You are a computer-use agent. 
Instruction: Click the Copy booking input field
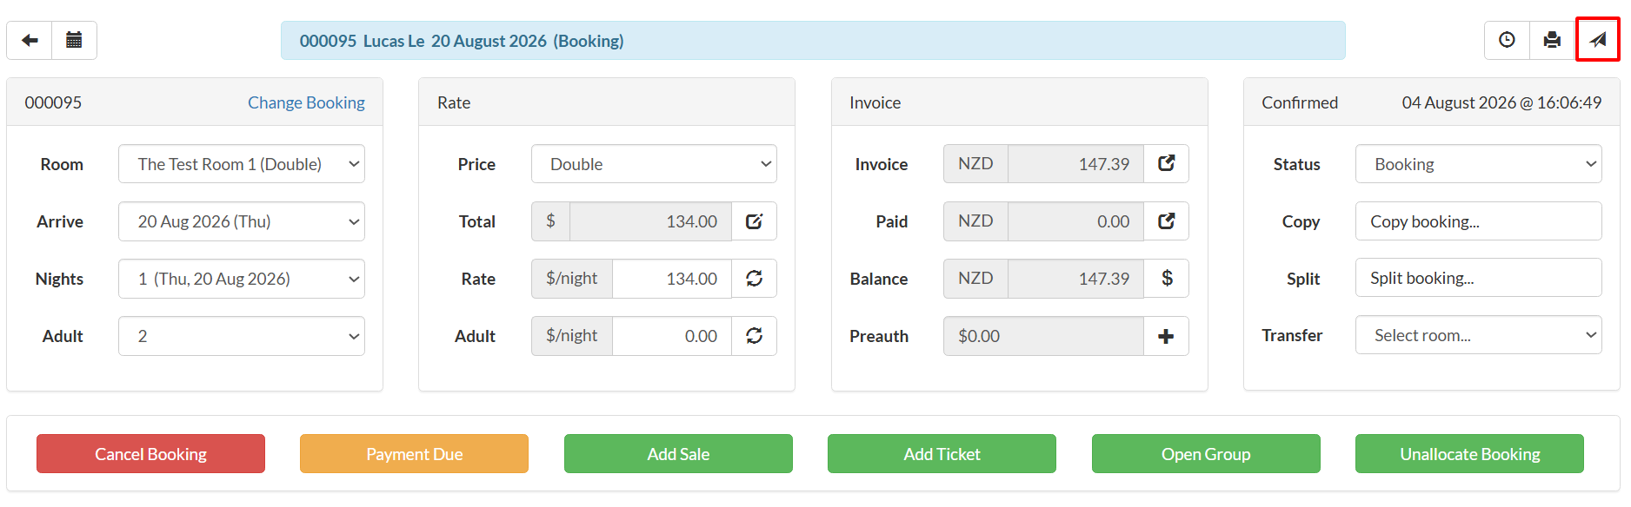point(1478,221)
